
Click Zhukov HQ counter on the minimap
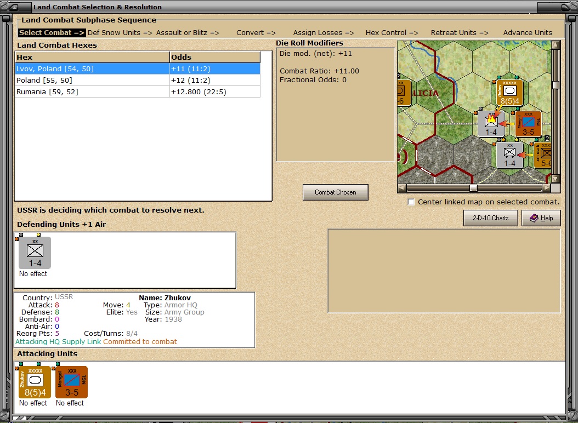click(509, 93)
